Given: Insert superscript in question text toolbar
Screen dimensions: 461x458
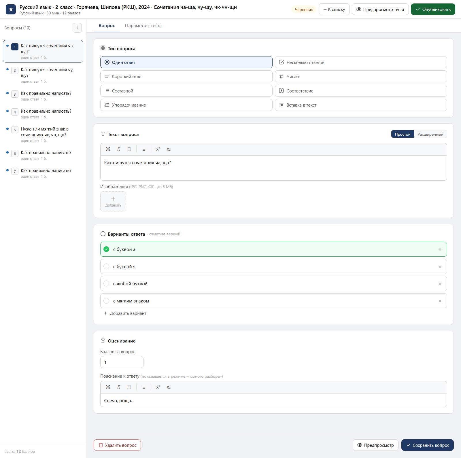Looking at the screenshot, I should tap(158, 149).
